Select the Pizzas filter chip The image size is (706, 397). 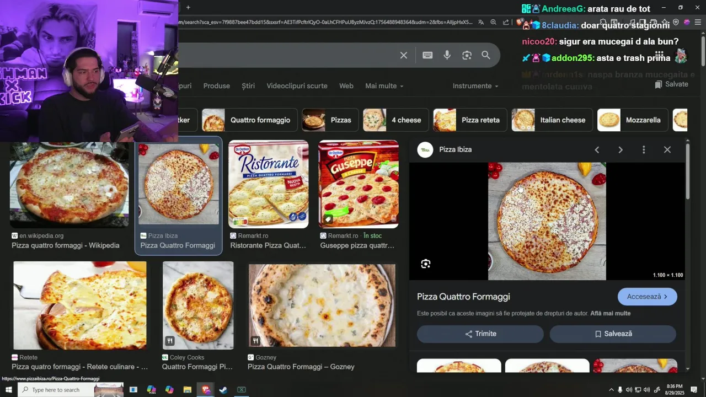(330, 120)
